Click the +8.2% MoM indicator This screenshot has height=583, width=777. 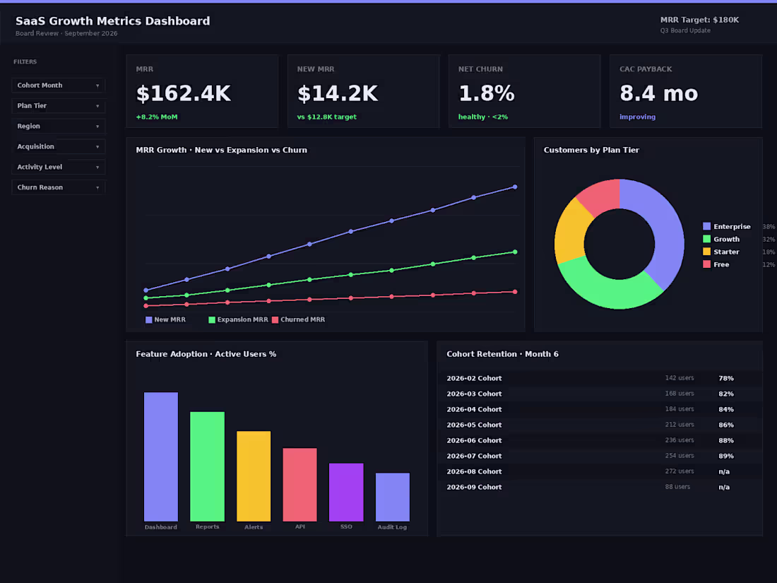coord(157,117)
